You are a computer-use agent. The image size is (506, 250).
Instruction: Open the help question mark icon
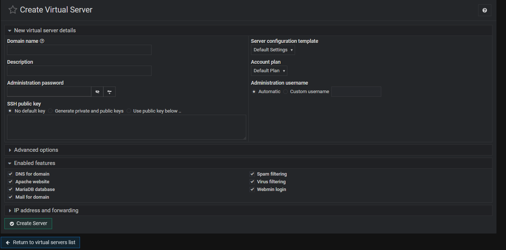[484, 10]
